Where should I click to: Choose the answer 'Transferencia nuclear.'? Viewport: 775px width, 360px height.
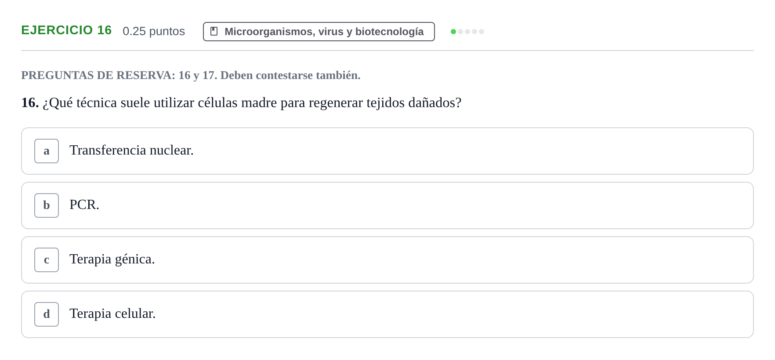pos(131,150)
